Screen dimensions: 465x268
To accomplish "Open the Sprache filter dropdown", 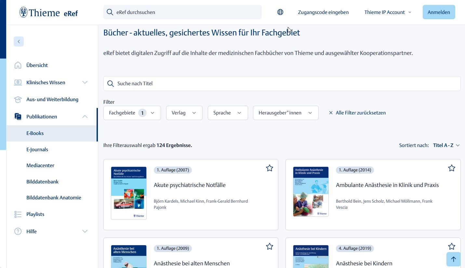I will (x=228, y=113).
